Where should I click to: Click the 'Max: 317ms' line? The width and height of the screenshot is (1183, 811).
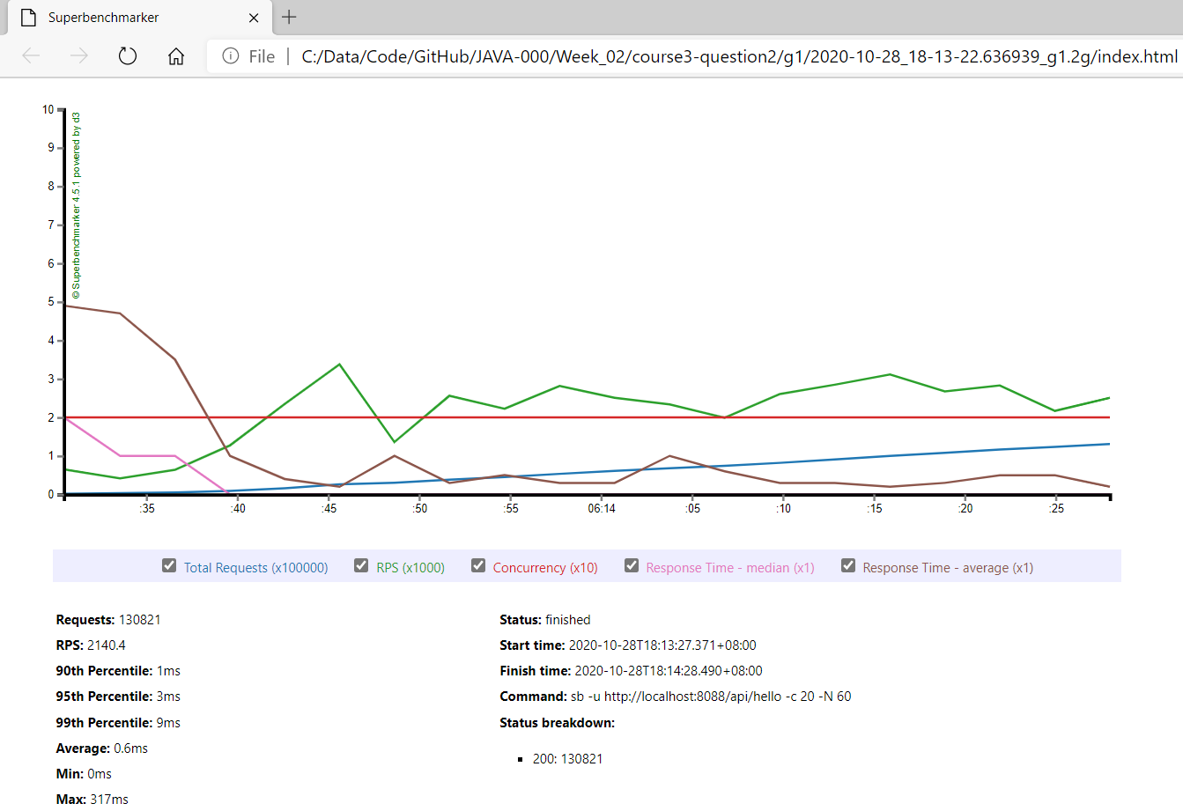coord(92,800)
